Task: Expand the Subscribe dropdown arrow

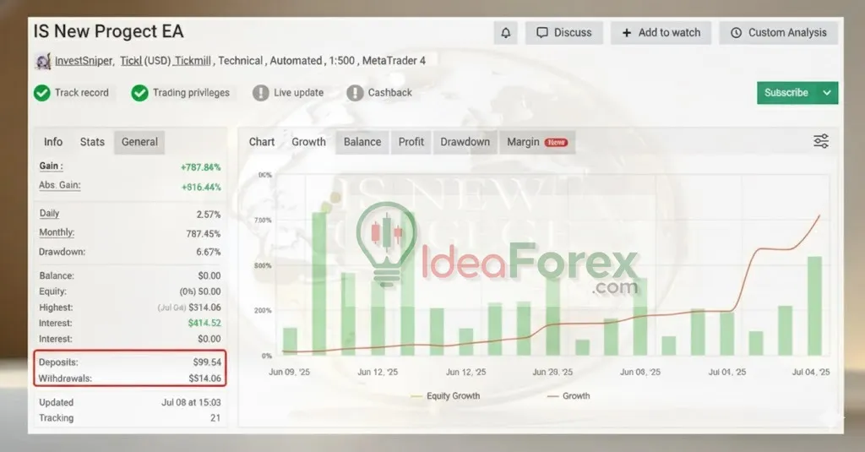Action: pos(827,93)
